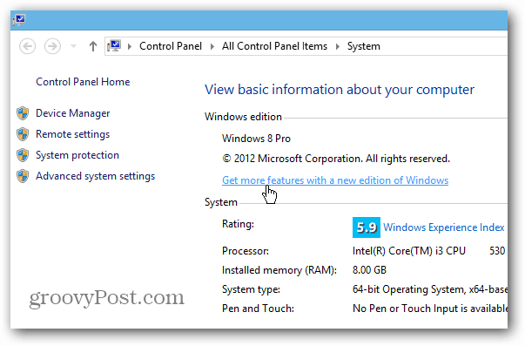Open Remote settings link

pyautogui.click(x=72, y=134)
